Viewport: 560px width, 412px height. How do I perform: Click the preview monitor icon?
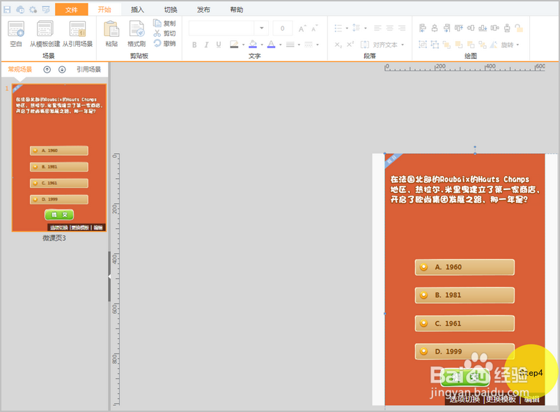[46, 10]
